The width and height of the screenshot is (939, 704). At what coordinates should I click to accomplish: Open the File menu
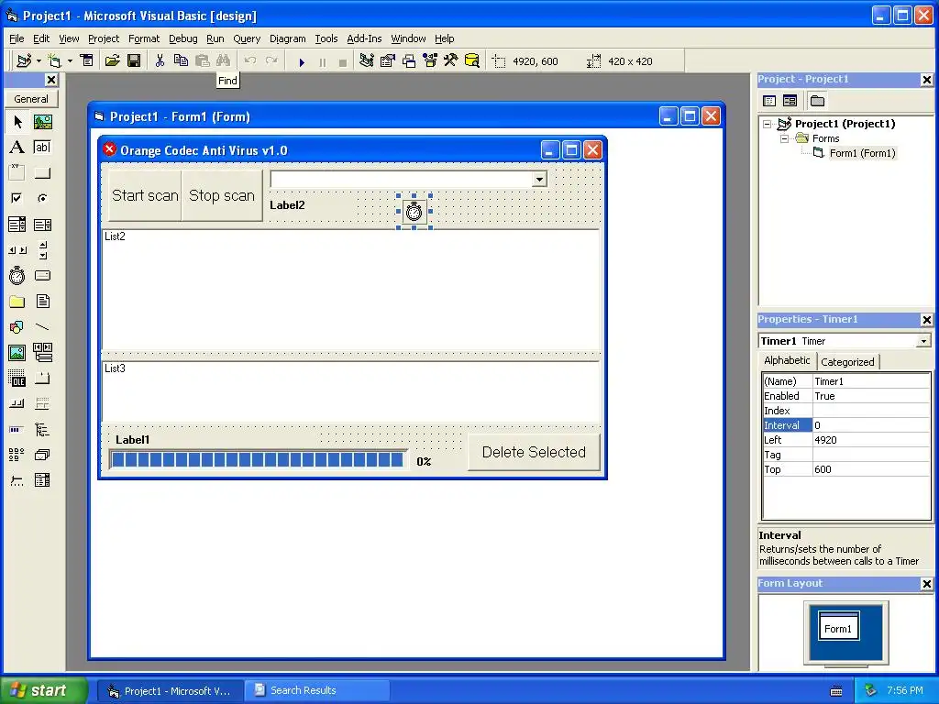(17, 38)
